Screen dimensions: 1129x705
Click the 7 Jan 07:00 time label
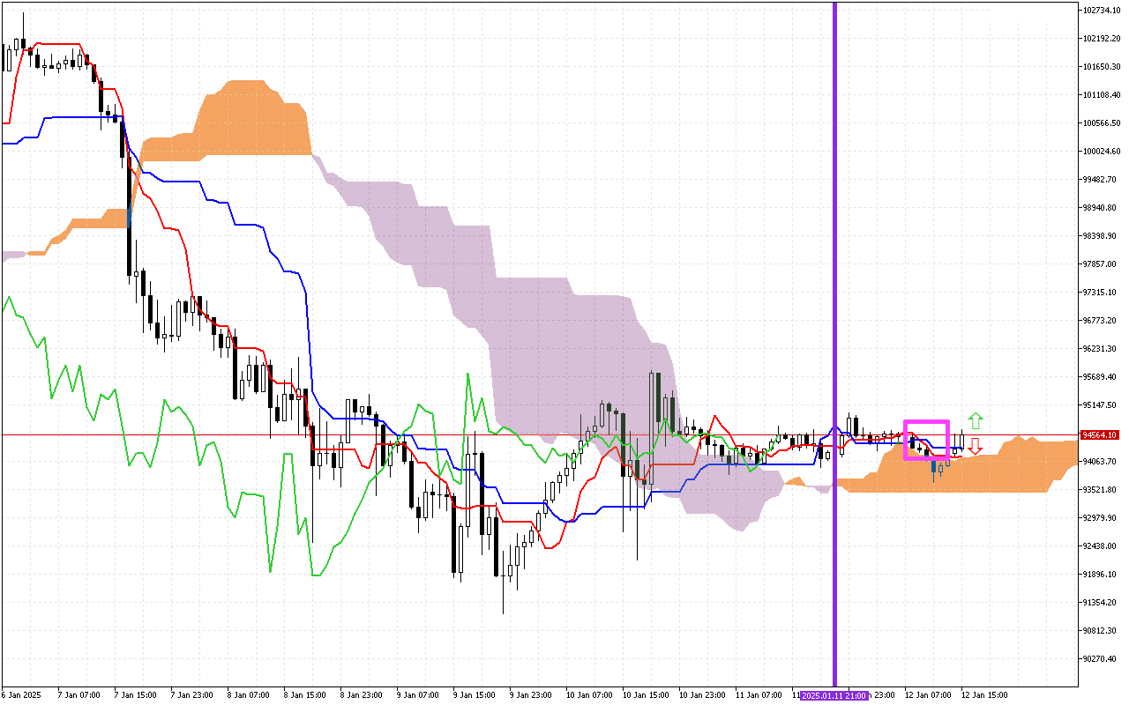click(79, 695)
